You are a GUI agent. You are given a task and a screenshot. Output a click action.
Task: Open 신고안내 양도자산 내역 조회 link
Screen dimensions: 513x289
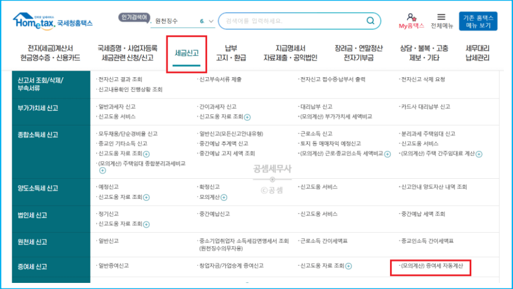[x=434, y=187]
